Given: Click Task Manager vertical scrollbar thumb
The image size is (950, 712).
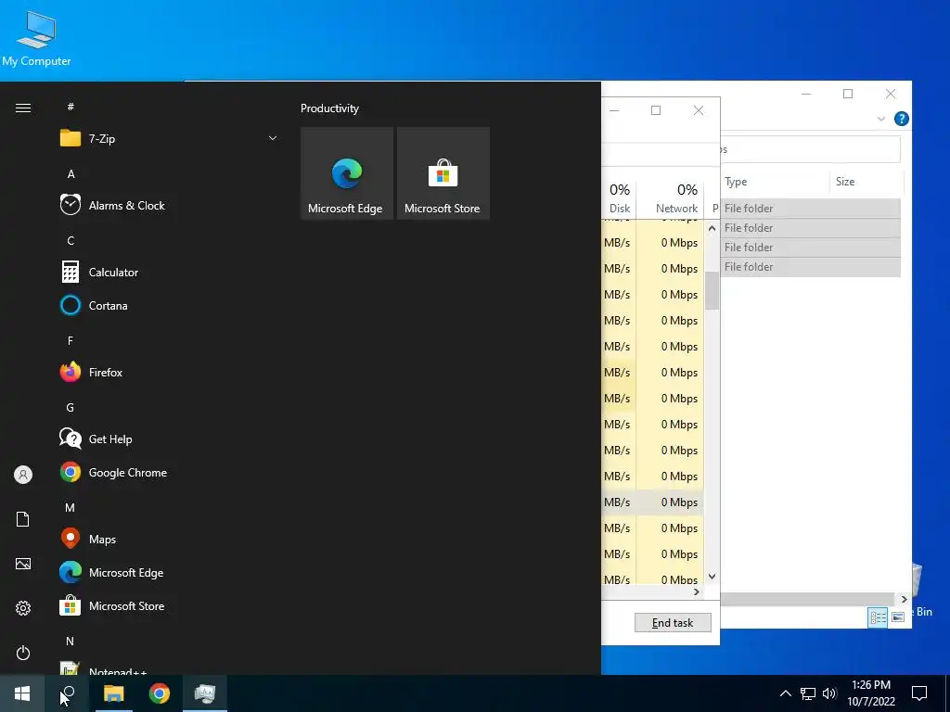Looking at the screenshot, I should tap(712, 290).
